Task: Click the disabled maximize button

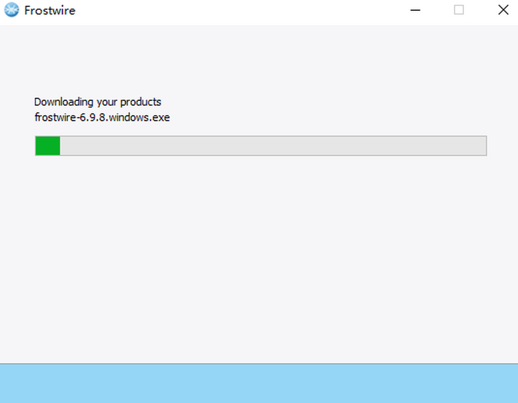Action: tap(459, 10)
